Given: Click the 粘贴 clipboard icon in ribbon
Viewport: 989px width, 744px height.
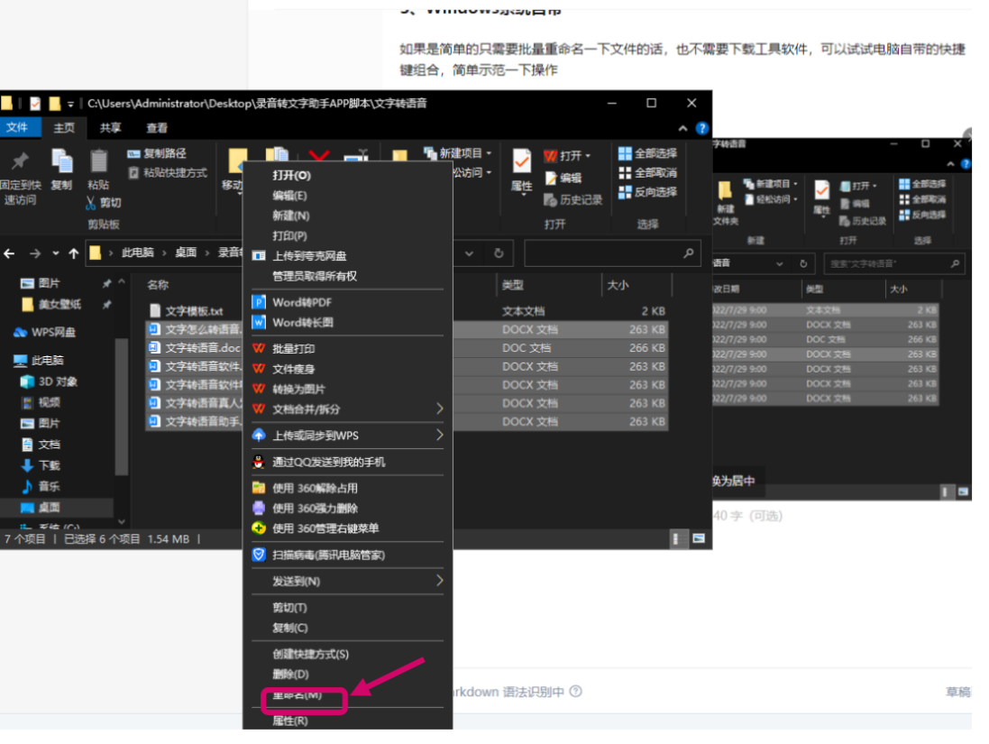Looking at the screenshot, I should [98, 162].
